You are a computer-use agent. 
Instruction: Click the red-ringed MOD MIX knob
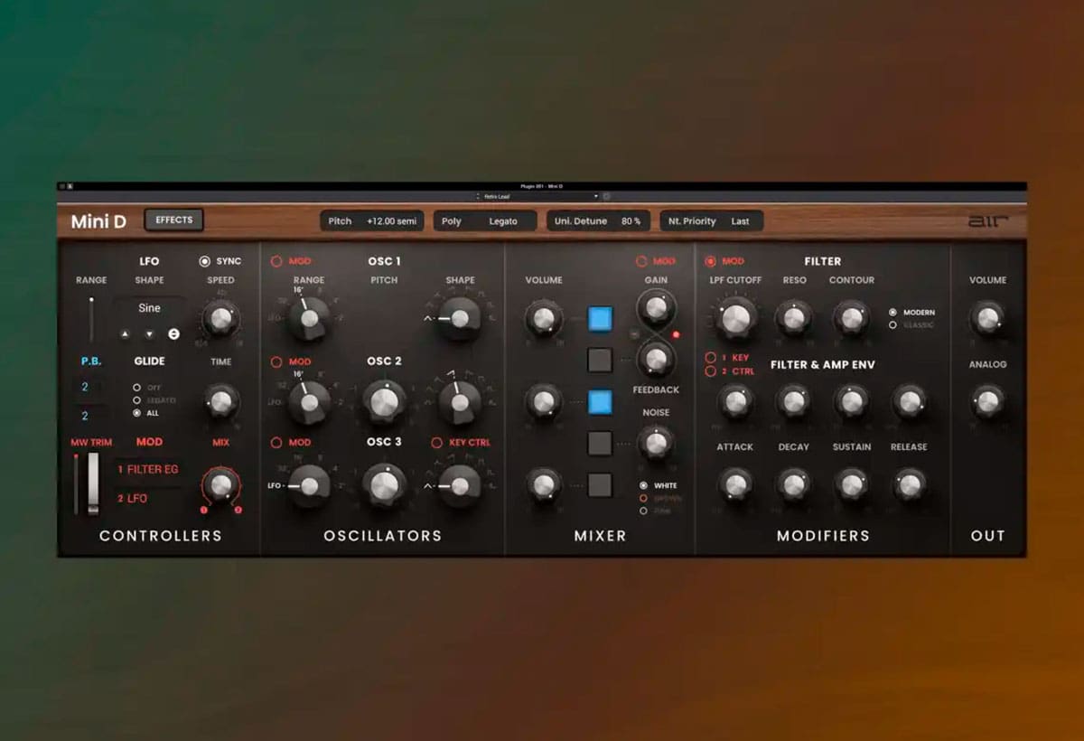220,484
